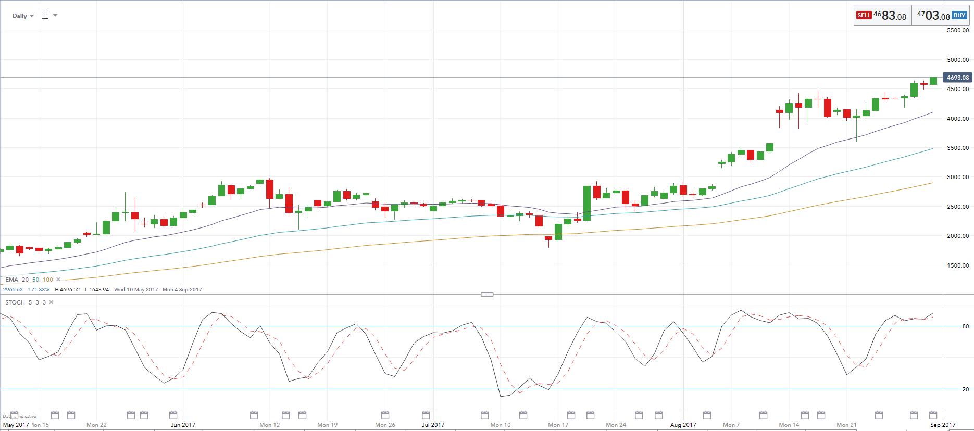Click the 5000.00 price axis label
Viewport: 974px width, 431px height.
click(x=958, y=60)
